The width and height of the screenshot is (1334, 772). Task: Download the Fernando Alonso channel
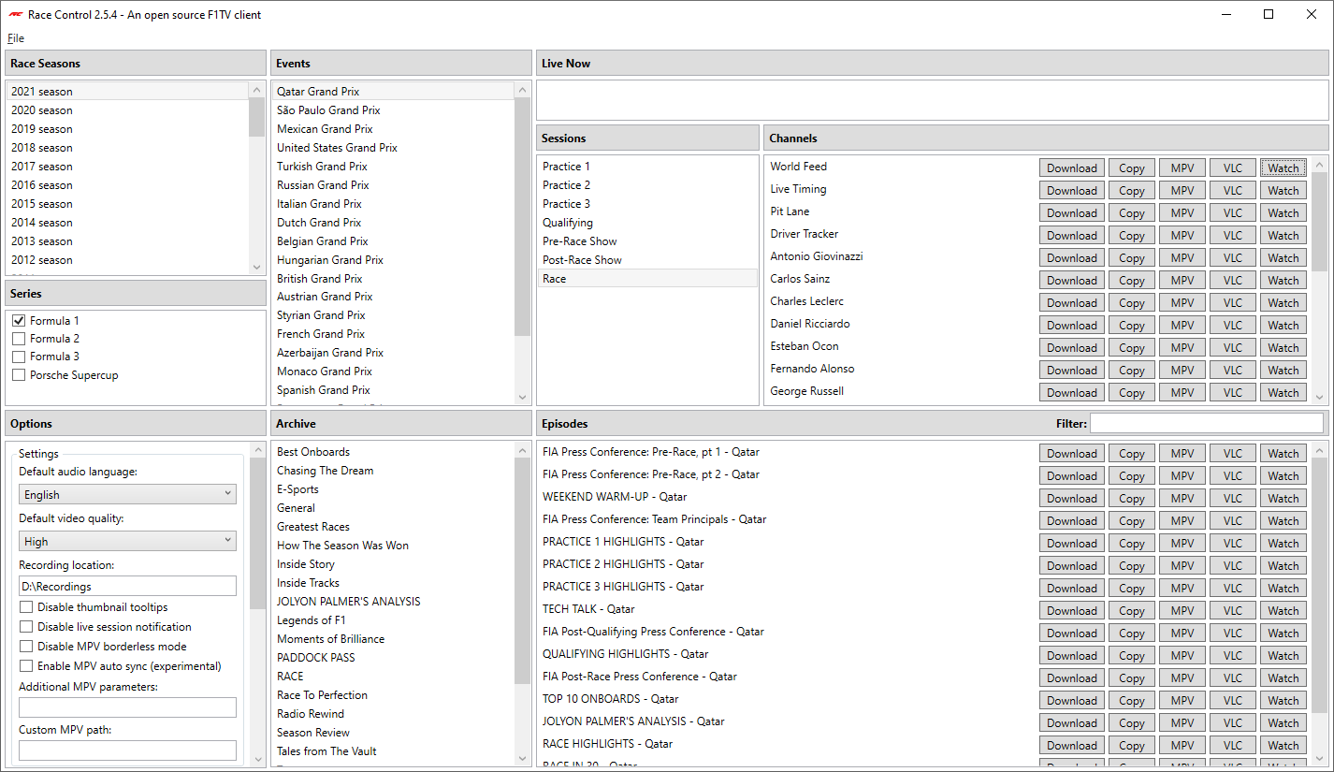(1072, 370)
